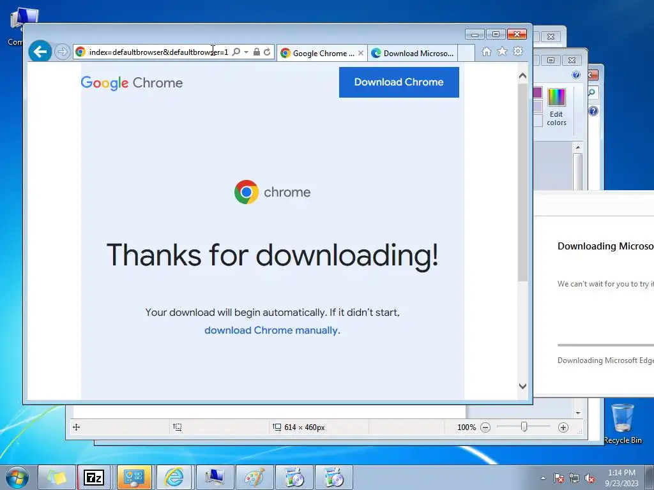Open the security lock icon in address bar
This screenshot has height=490, width=654.
tap(257, 52)
